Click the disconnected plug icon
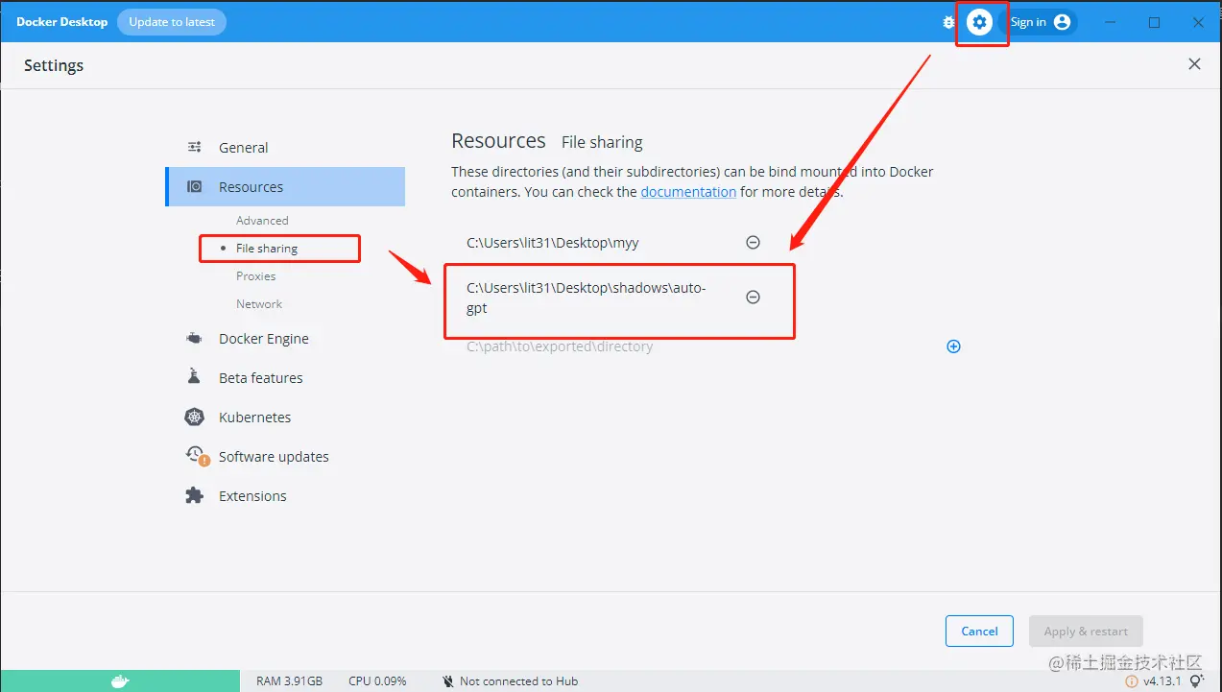The image size is (1222, 692). coord(447,681)
